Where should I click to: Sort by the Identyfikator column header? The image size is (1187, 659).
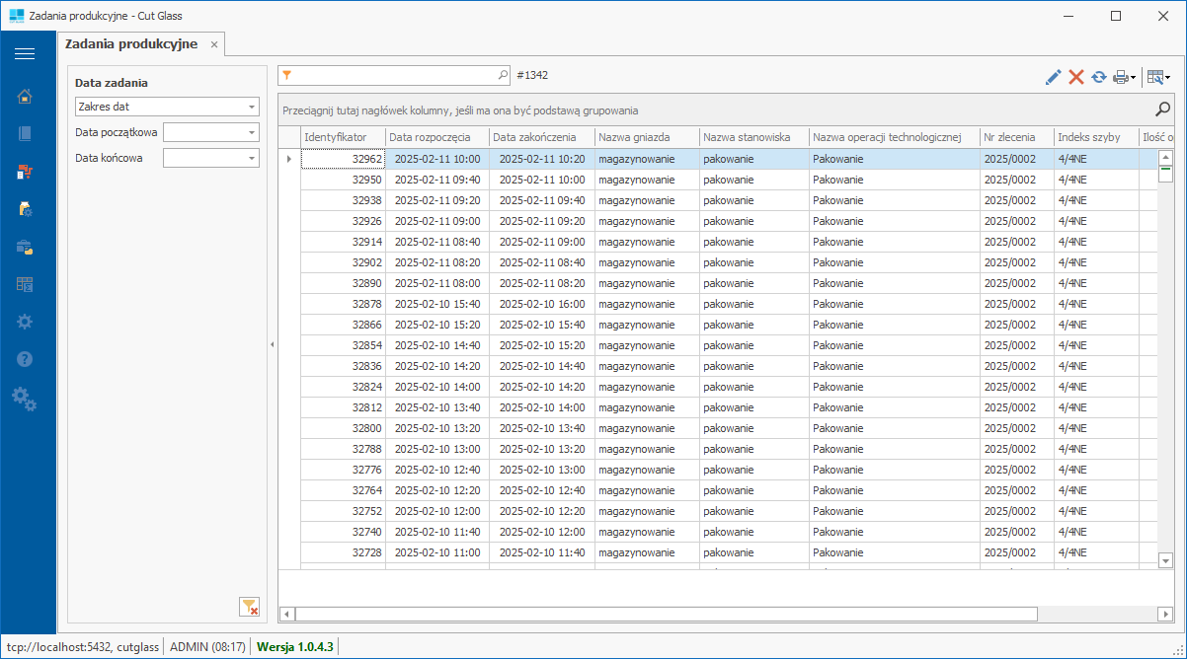(336, 137)
